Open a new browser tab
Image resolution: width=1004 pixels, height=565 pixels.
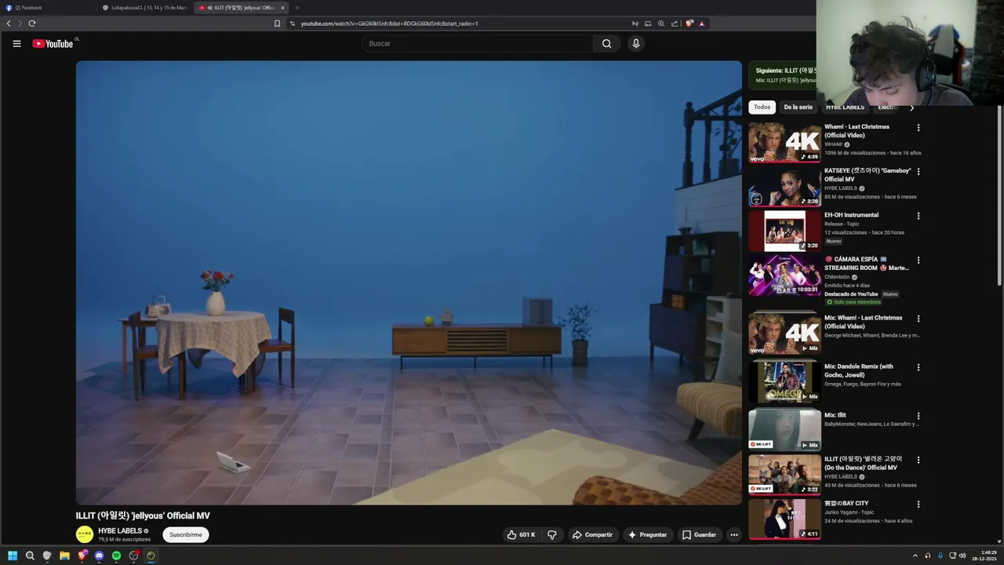(x=296, y=8)
